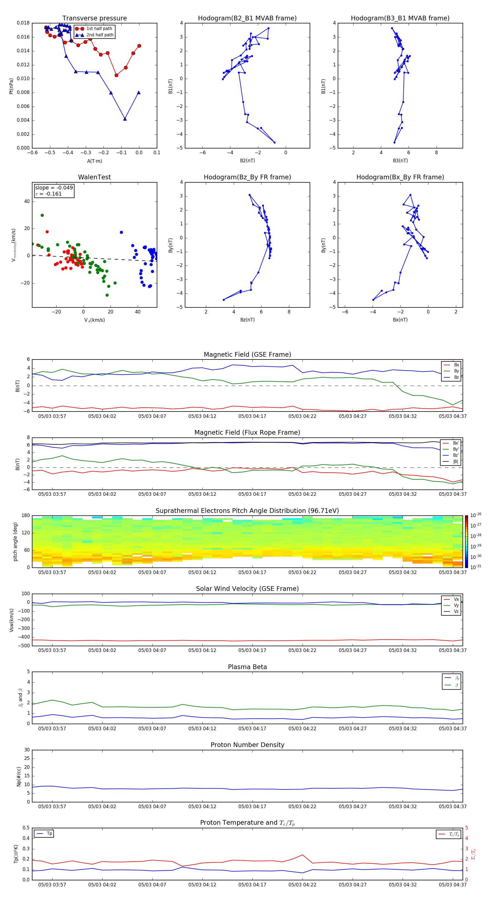Select the 'Tp' legend entry
Image resolution: width=495 pixels, height=909 pixels.
(44, 834)
